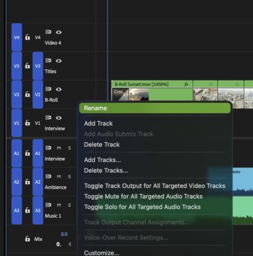Toggle lock on A1 Interview track
Image resolution: width=253 pixels, height=256 pixels.
pos(28,153)
